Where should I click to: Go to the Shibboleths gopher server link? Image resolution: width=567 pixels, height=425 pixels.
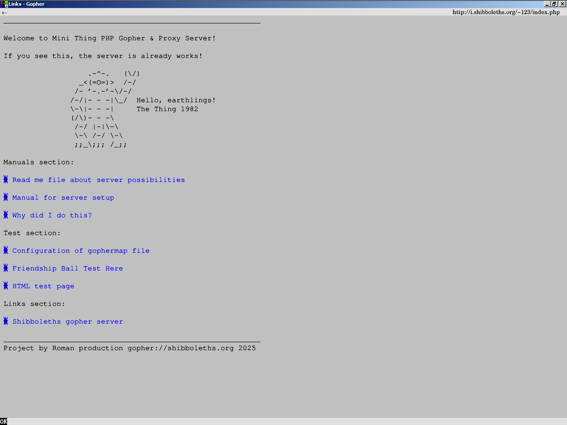67,321
